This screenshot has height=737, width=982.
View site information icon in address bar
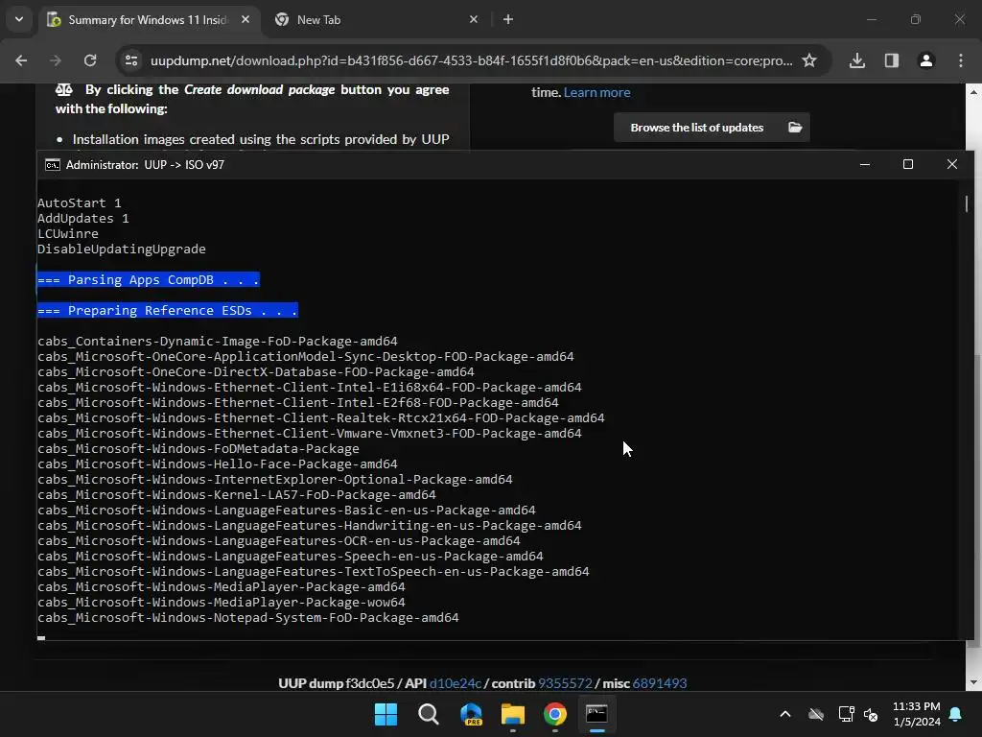(x=131, y=60)
